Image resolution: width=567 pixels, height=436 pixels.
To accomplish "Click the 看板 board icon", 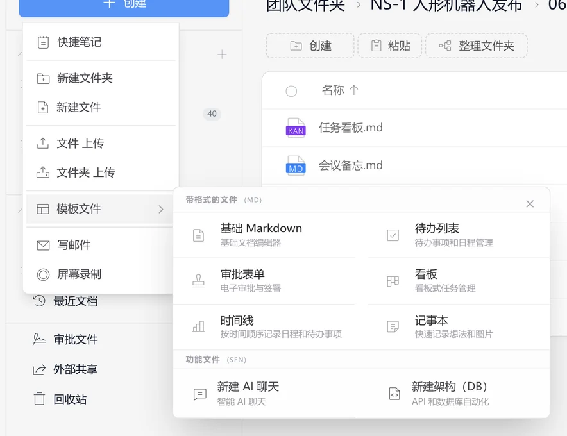I will click(393, 281).
